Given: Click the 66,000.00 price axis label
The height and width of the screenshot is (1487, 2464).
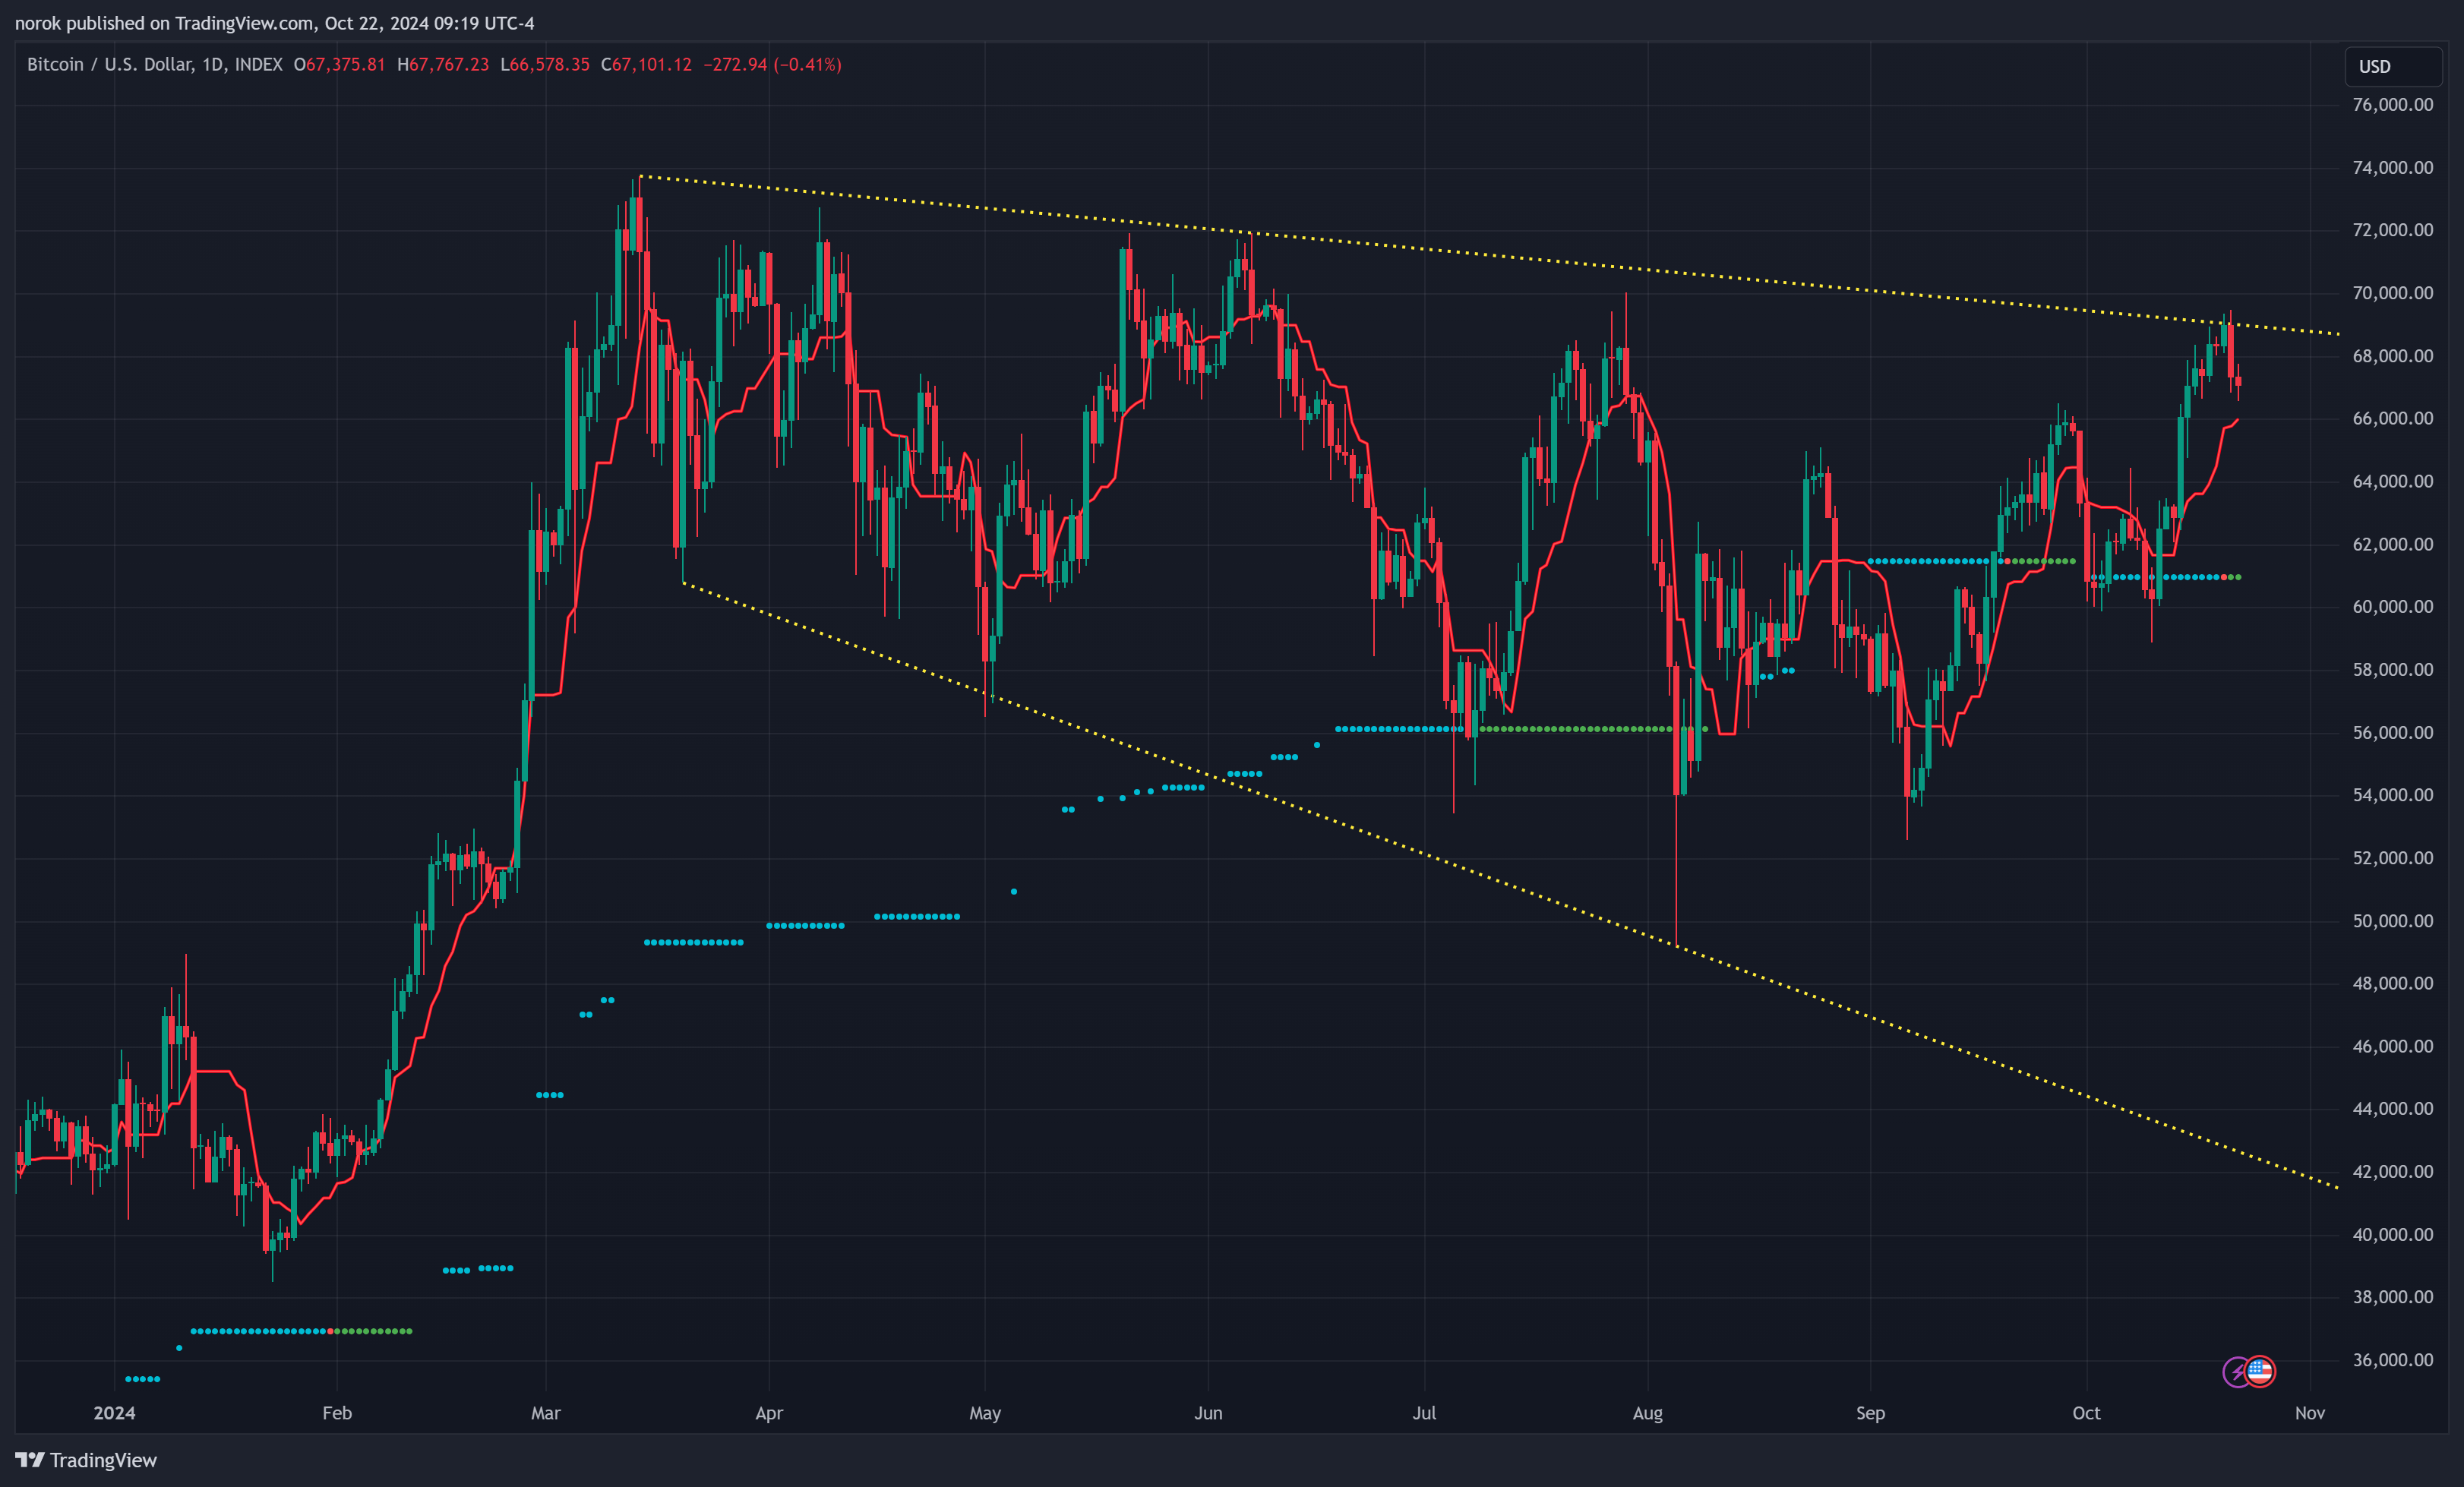Looking at the screenshot, I should click(2393, 419).
